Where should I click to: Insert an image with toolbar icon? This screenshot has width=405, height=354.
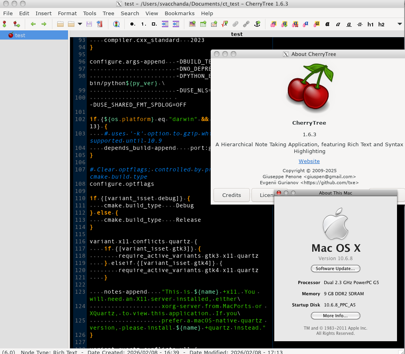point(192,24)
